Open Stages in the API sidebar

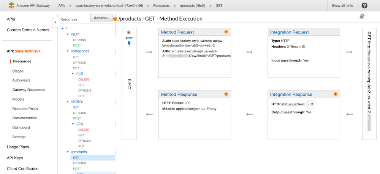(x=18, y=71)
